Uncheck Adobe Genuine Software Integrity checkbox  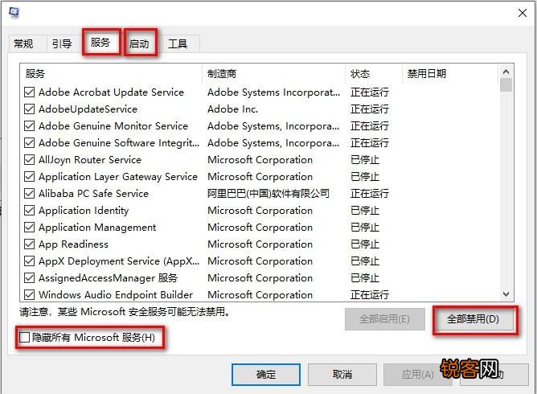tap(30, 142)
